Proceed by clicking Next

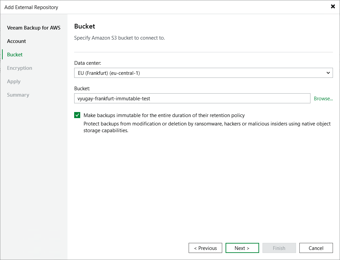[x=242, y=248]
